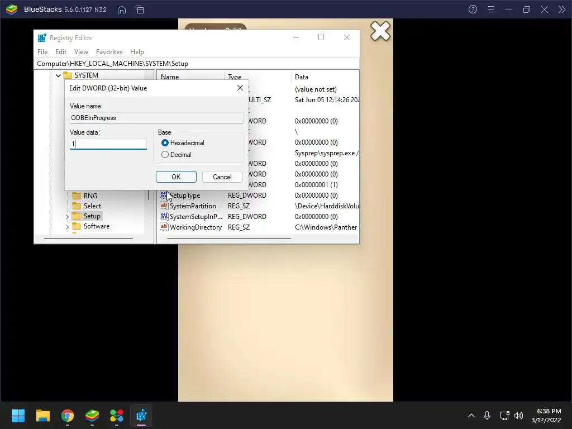
Task: Open File Explorer from taskbar
Action: pyautogui.click(x=42, y=416)
